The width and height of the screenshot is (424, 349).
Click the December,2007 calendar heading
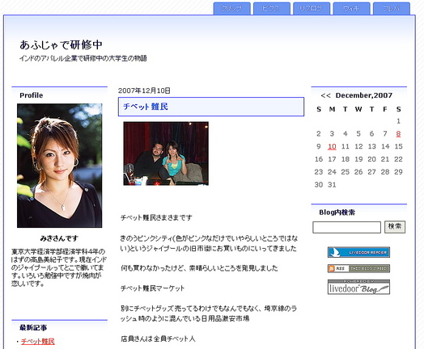[x=363, y=95]
